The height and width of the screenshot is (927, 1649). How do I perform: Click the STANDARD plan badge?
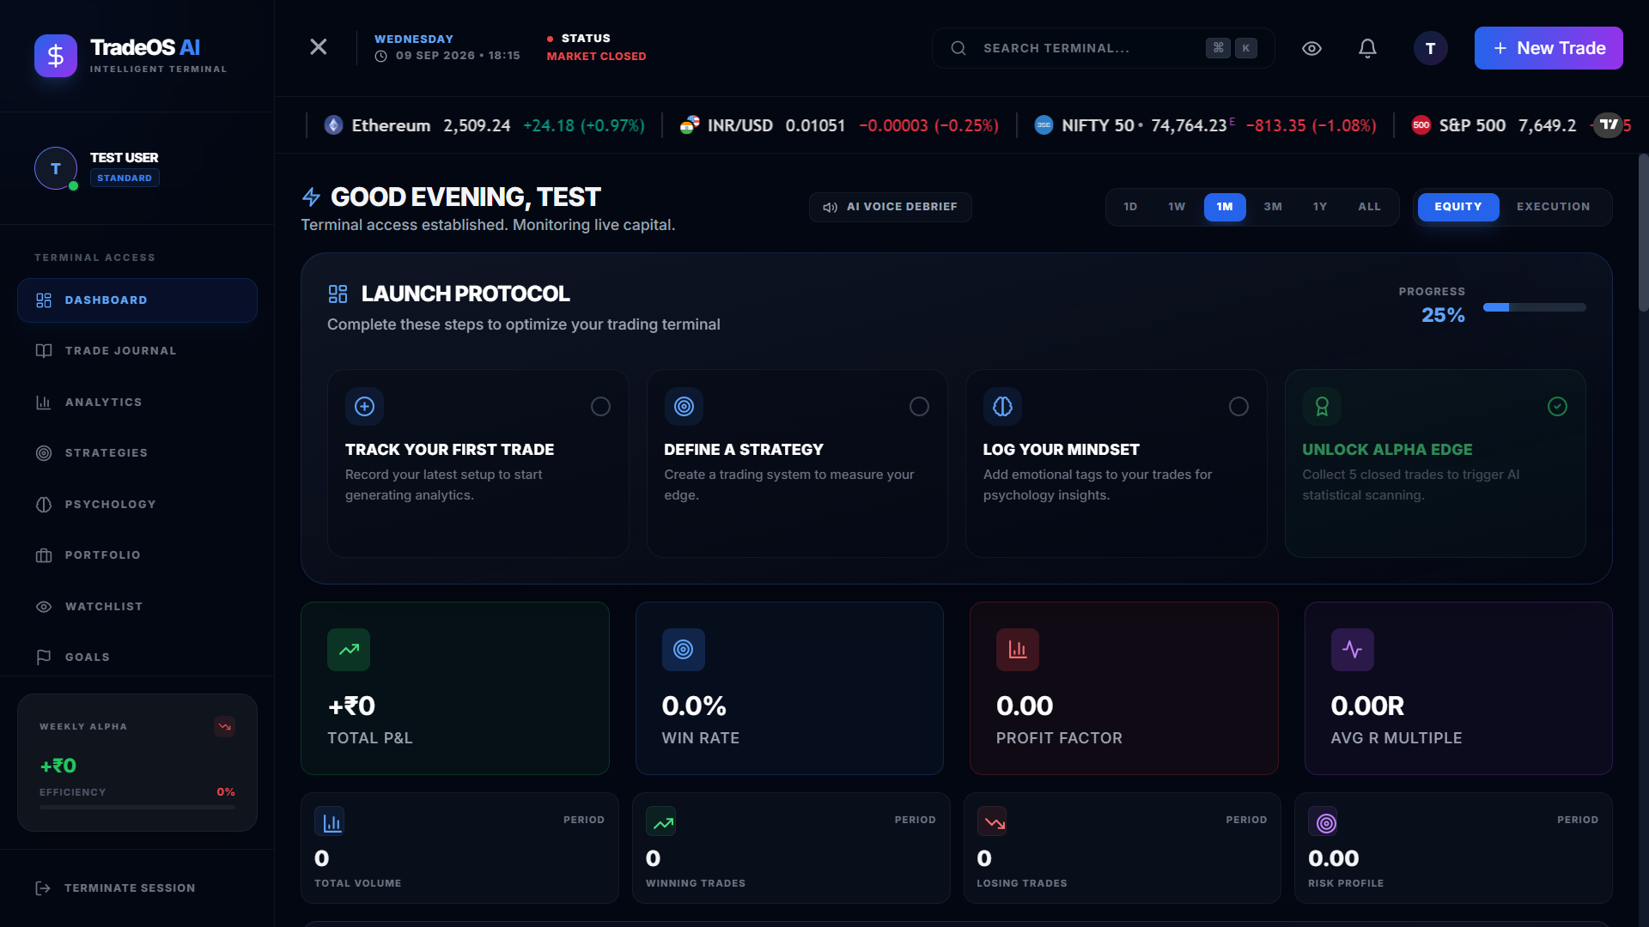pos(125,178)
